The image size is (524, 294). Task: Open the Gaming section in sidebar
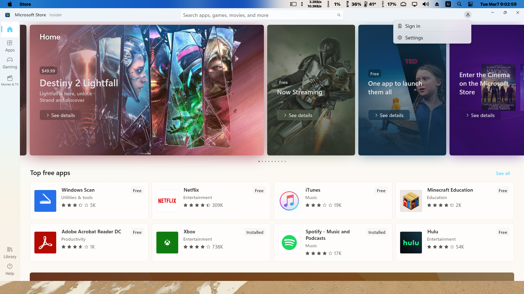tap(10, 63)
